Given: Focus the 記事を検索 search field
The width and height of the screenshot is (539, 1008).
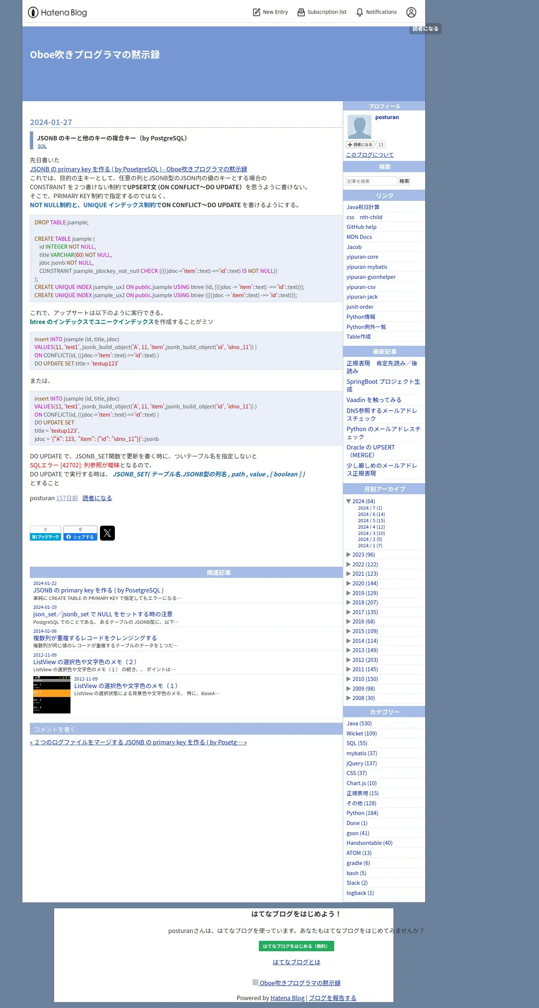Looking at the screenshot, I should coord(371,181).
